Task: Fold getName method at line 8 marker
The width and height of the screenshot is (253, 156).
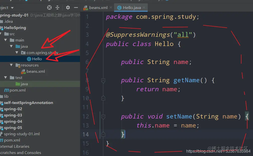Action: tap(103, 80)
